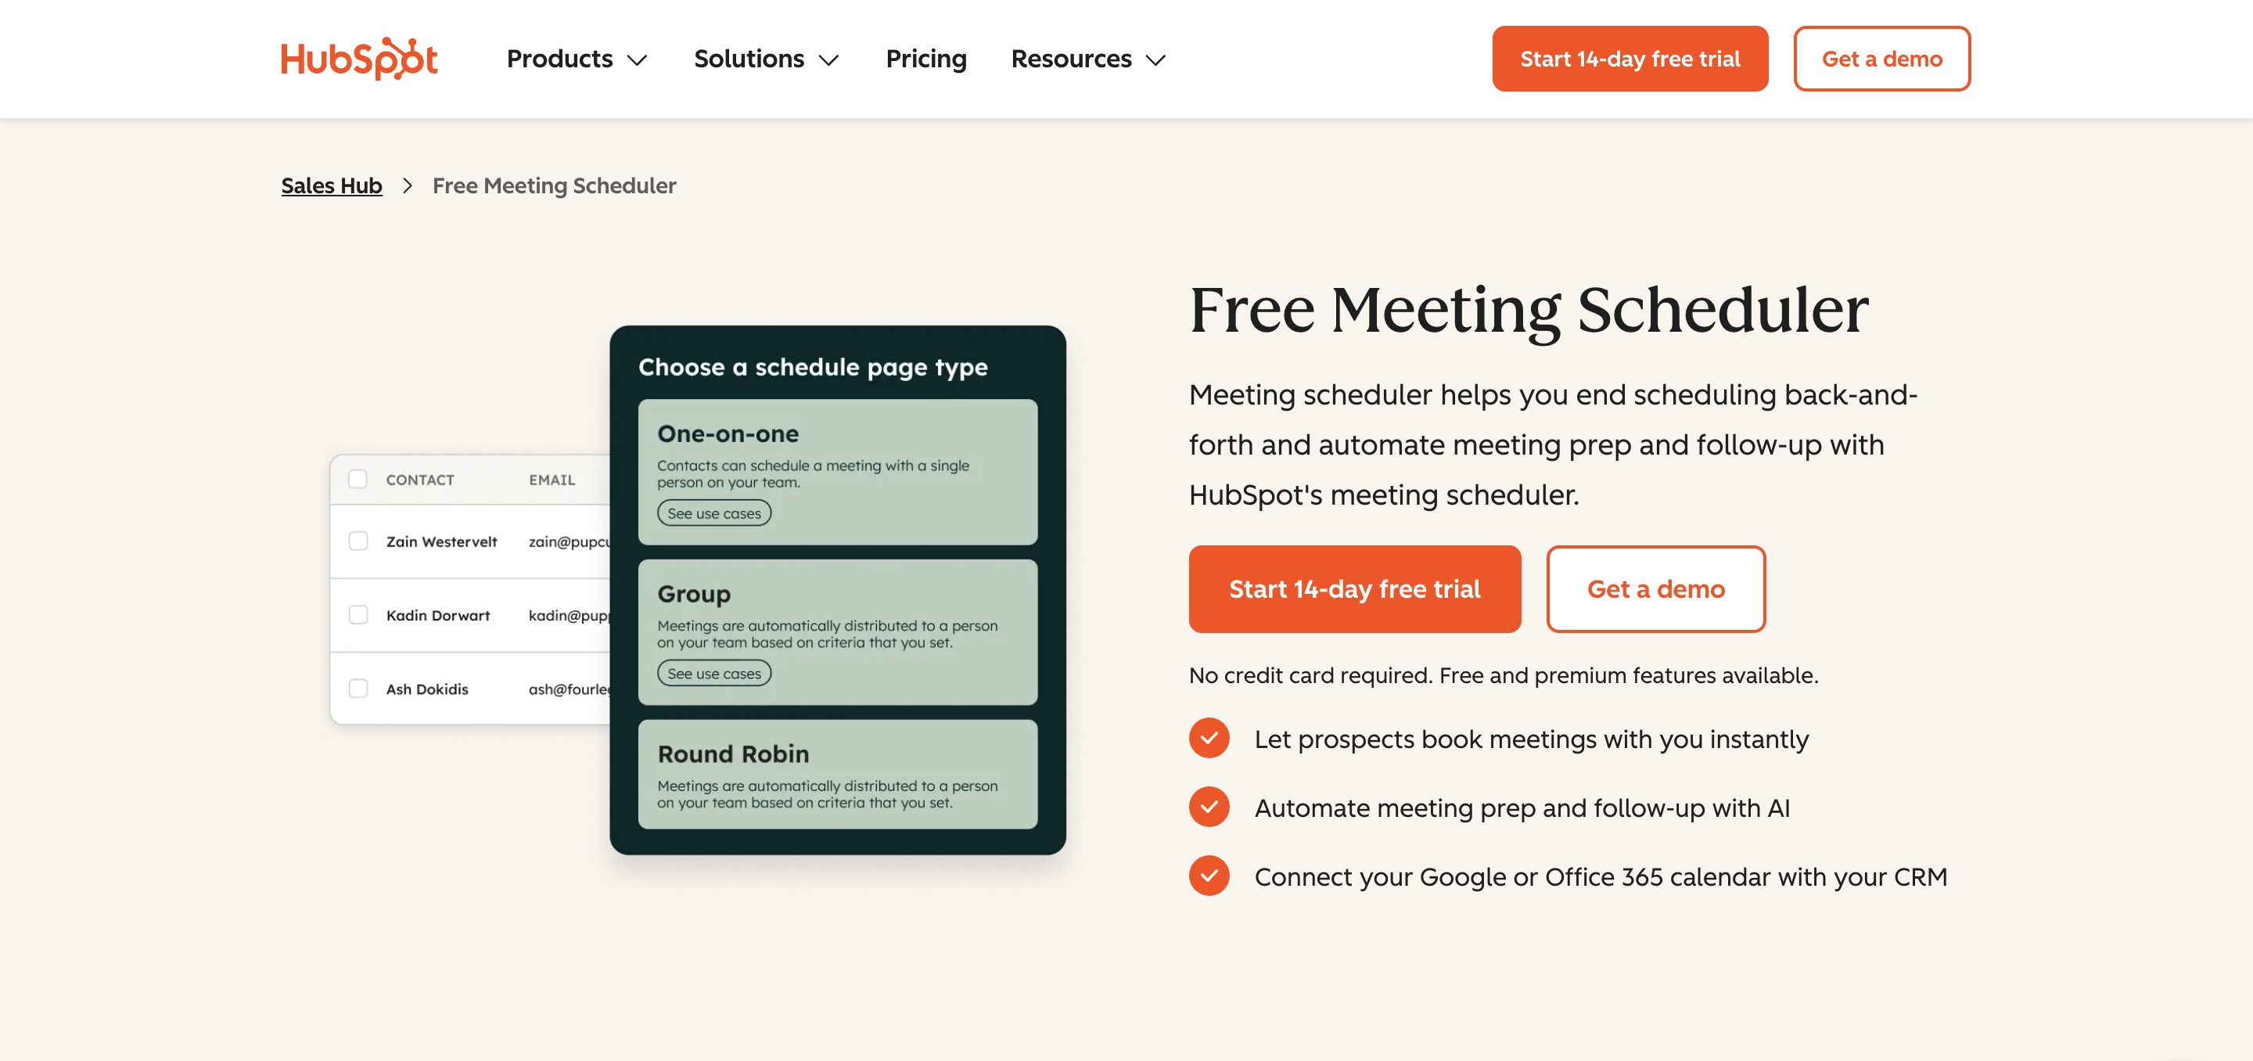
Task: Click checkmark icon beside AI meeting prep bullet
Action: 1209,807
